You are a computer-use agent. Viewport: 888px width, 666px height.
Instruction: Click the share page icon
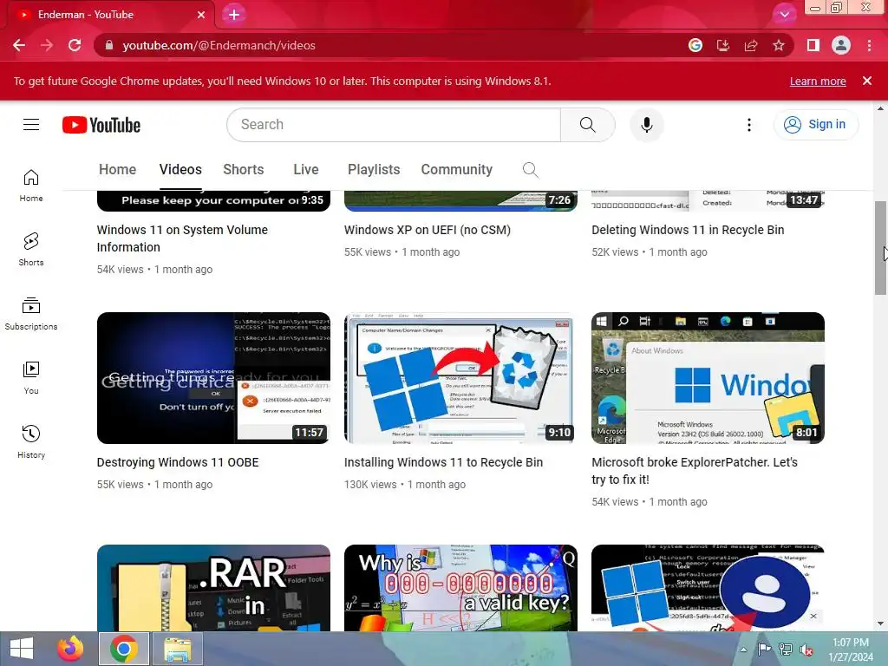click(751, 45)
